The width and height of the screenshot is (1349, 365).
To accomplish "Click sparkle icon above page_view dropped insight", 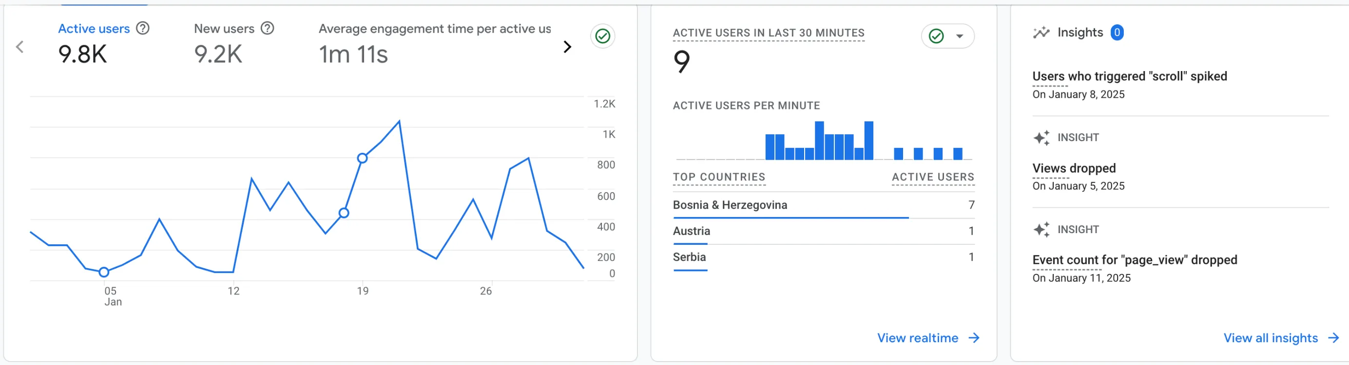I will click(x=1041, y=230).
